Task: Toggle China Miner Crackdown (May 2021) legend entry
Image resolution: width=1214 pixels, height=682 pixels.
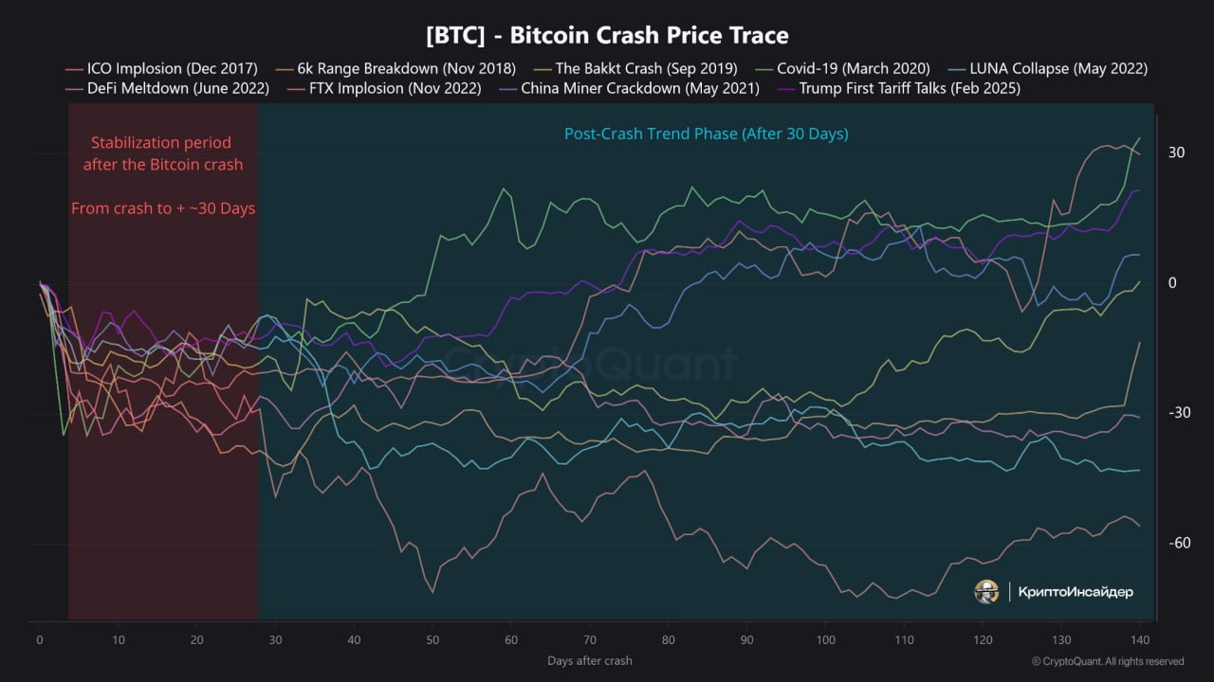Action: click(640, 88)
